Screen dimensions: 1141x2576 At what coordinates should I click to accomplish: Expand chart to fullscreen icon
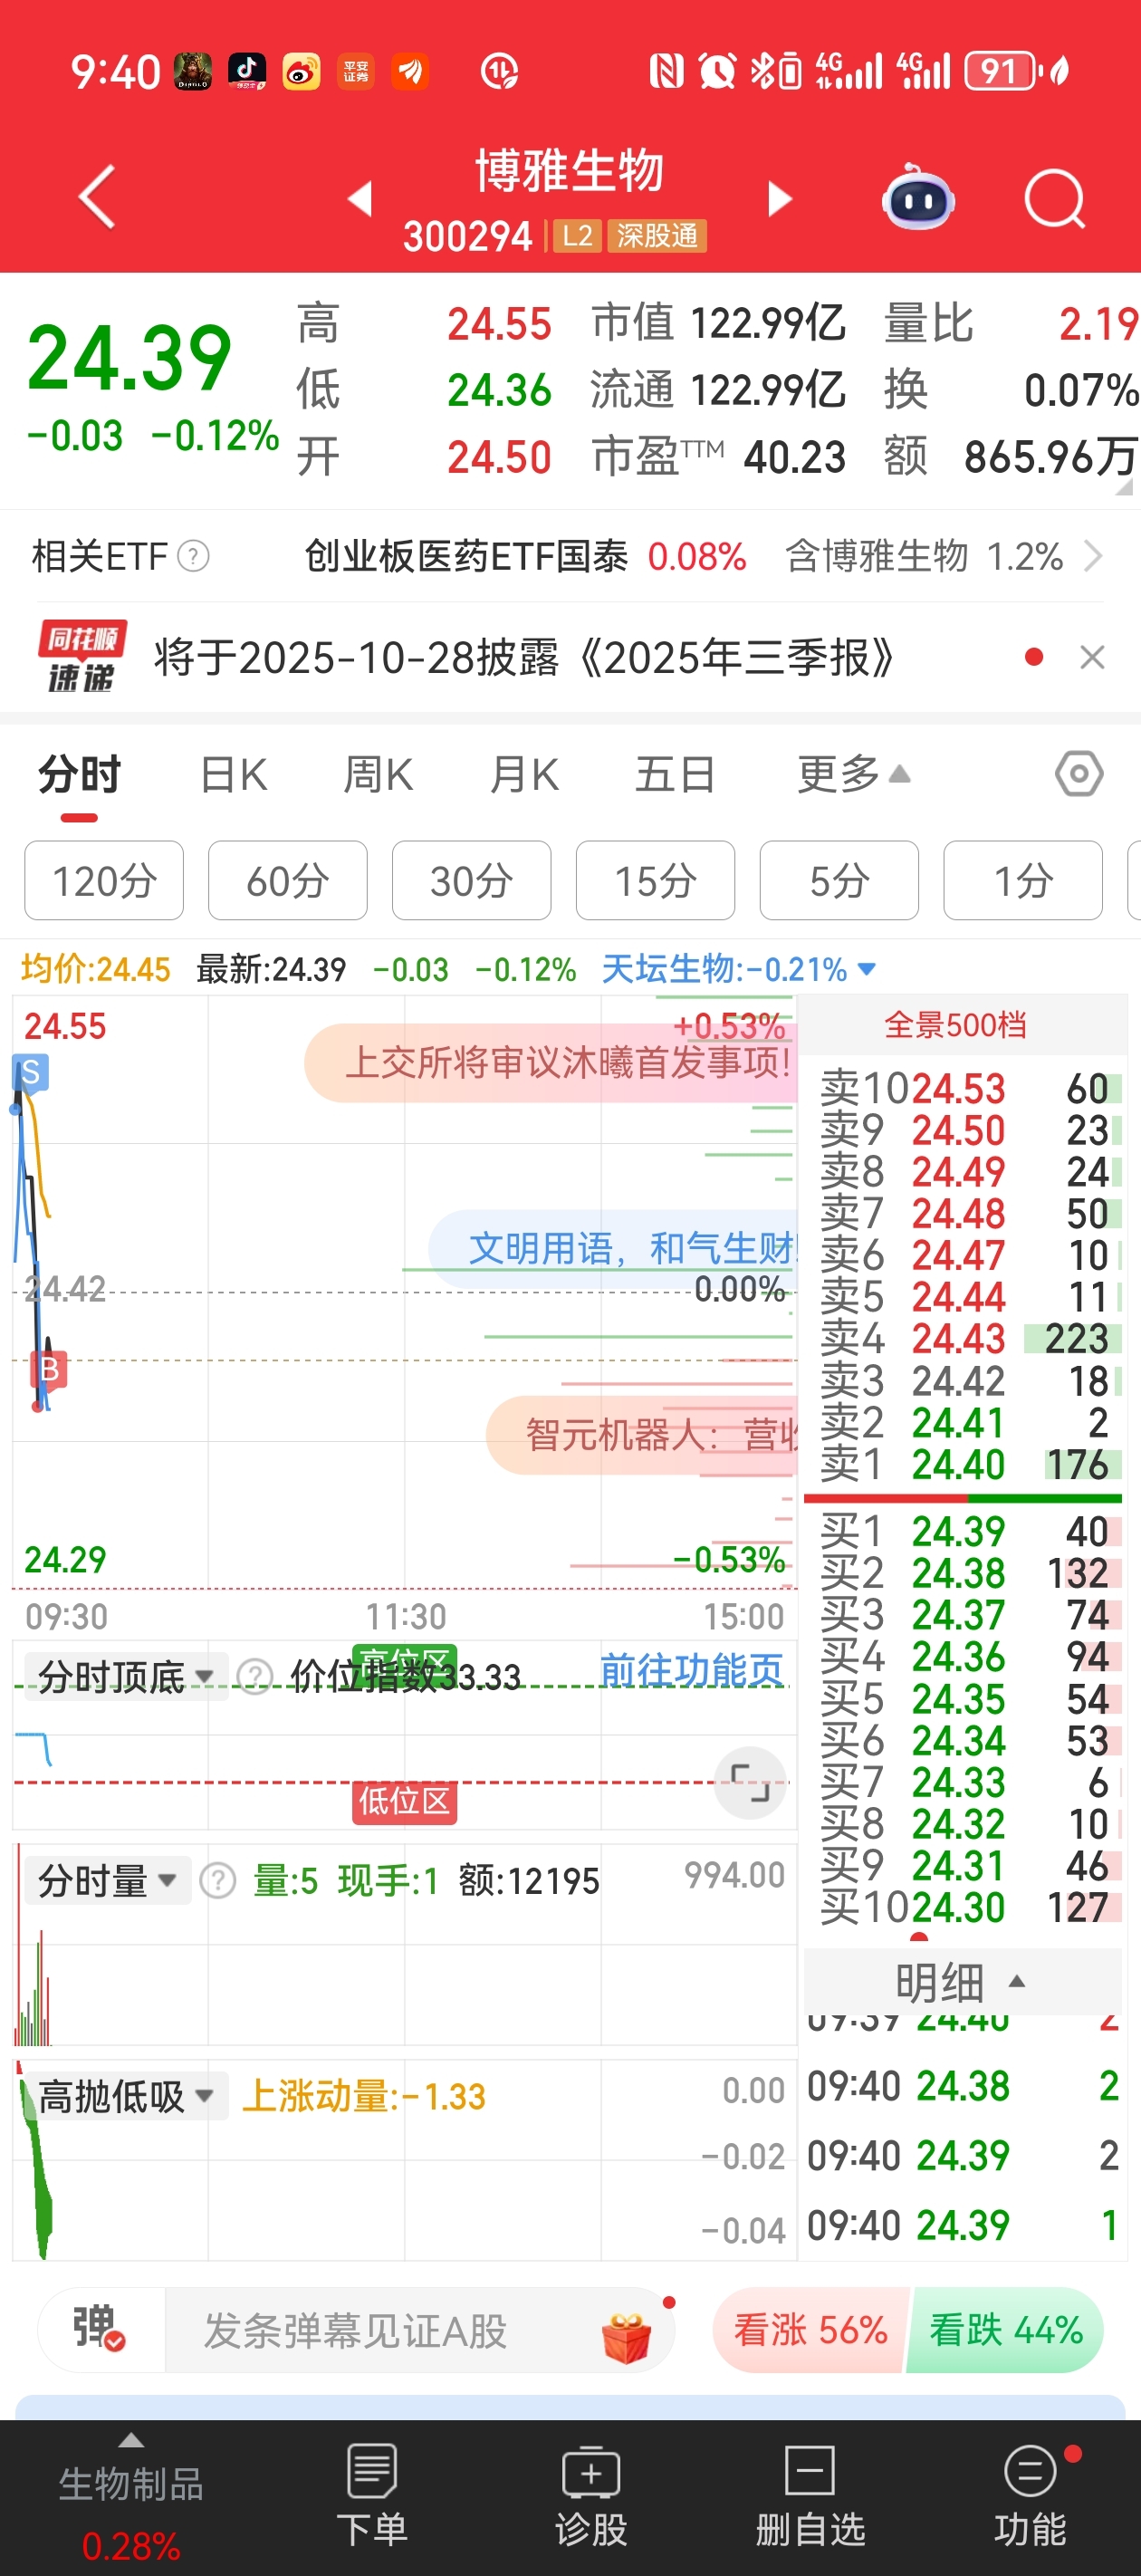750,1783
